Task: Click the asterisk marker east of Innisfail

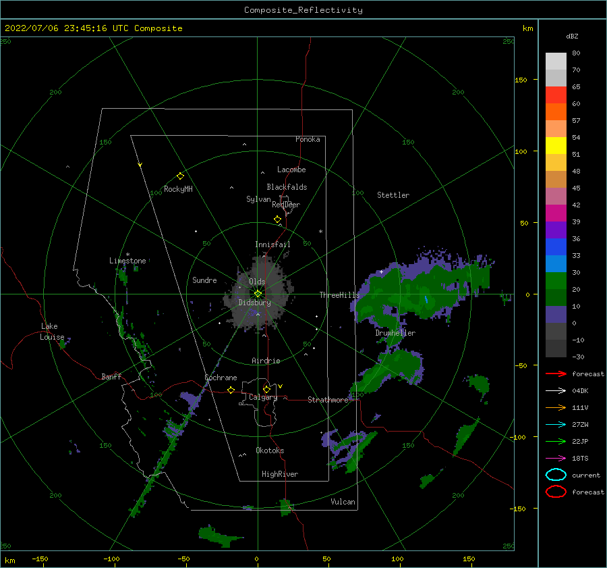Action: pos(320,232)
